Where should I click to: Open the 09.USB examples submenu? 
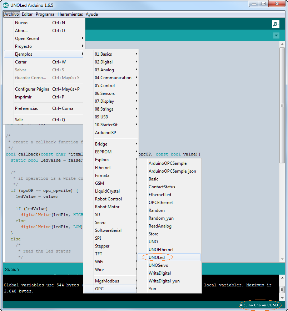pyautogui.click(x=111, y=117)
